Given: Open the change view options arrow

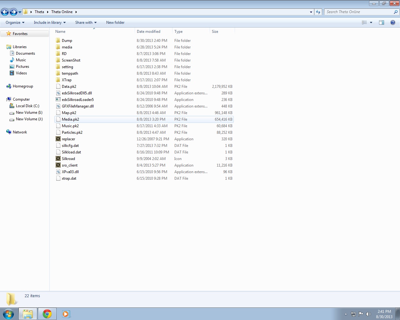Looking at the screenshot, I should [x=371, y=22].
